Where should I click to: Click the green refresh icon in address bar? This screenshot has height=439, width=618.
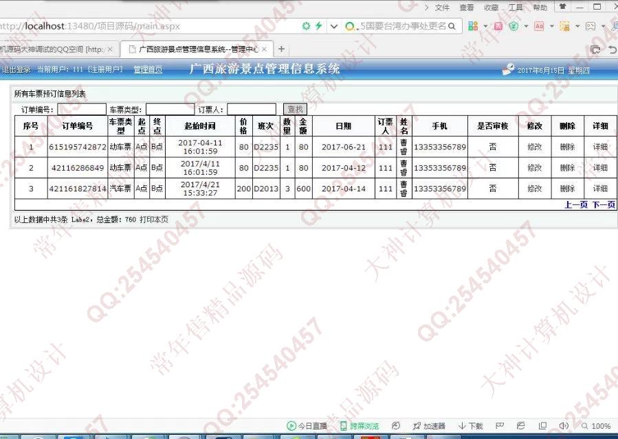click(x=307, y=26)
